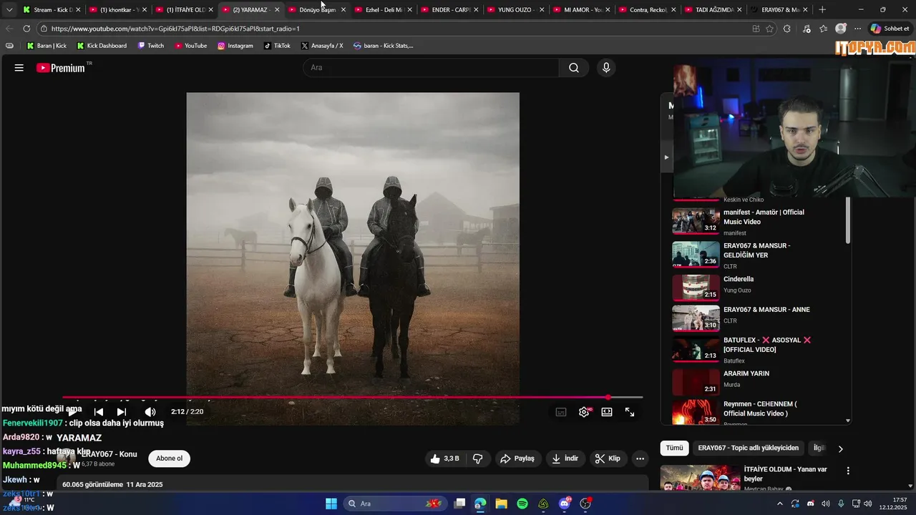916x515 pixels.
Task: Open player settings gear
Action: (x=584, y=412)
